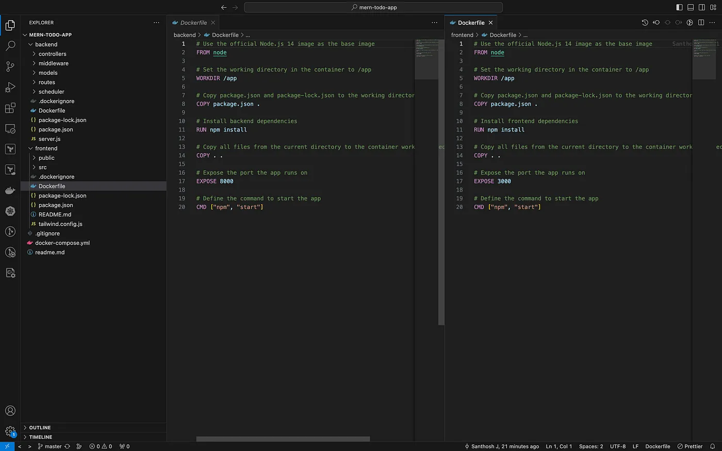Screen dimensions: 722x451
Task: Click the mern-todo-app command center search box
Action: coord(373,7)
